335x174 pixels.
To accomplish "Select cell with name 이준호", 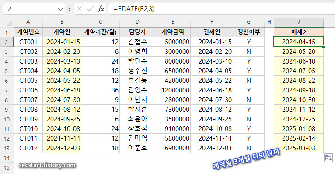I will point(137,148).
